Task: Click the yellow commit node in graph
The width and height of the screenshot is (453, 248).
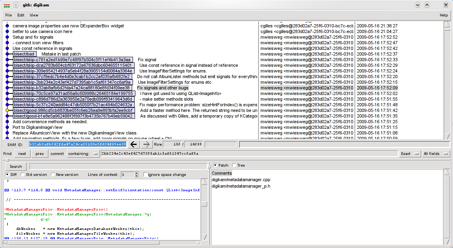Action: (7, 110)
